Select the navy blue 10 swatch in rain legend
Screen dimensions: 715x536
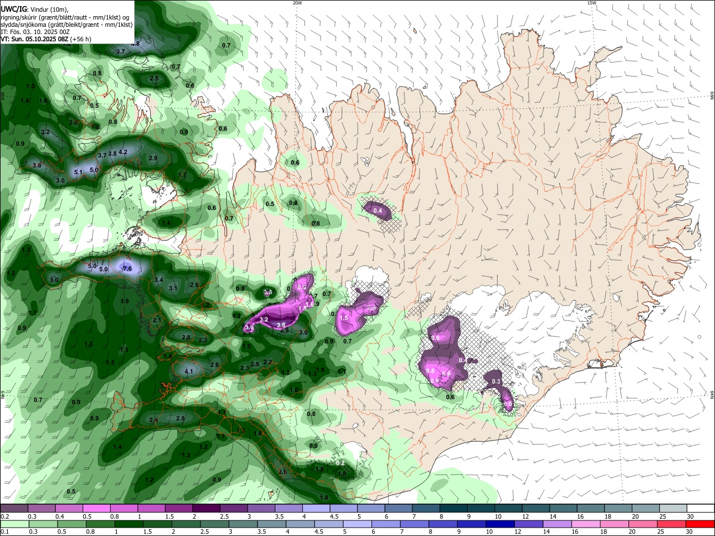pos(499,524)
